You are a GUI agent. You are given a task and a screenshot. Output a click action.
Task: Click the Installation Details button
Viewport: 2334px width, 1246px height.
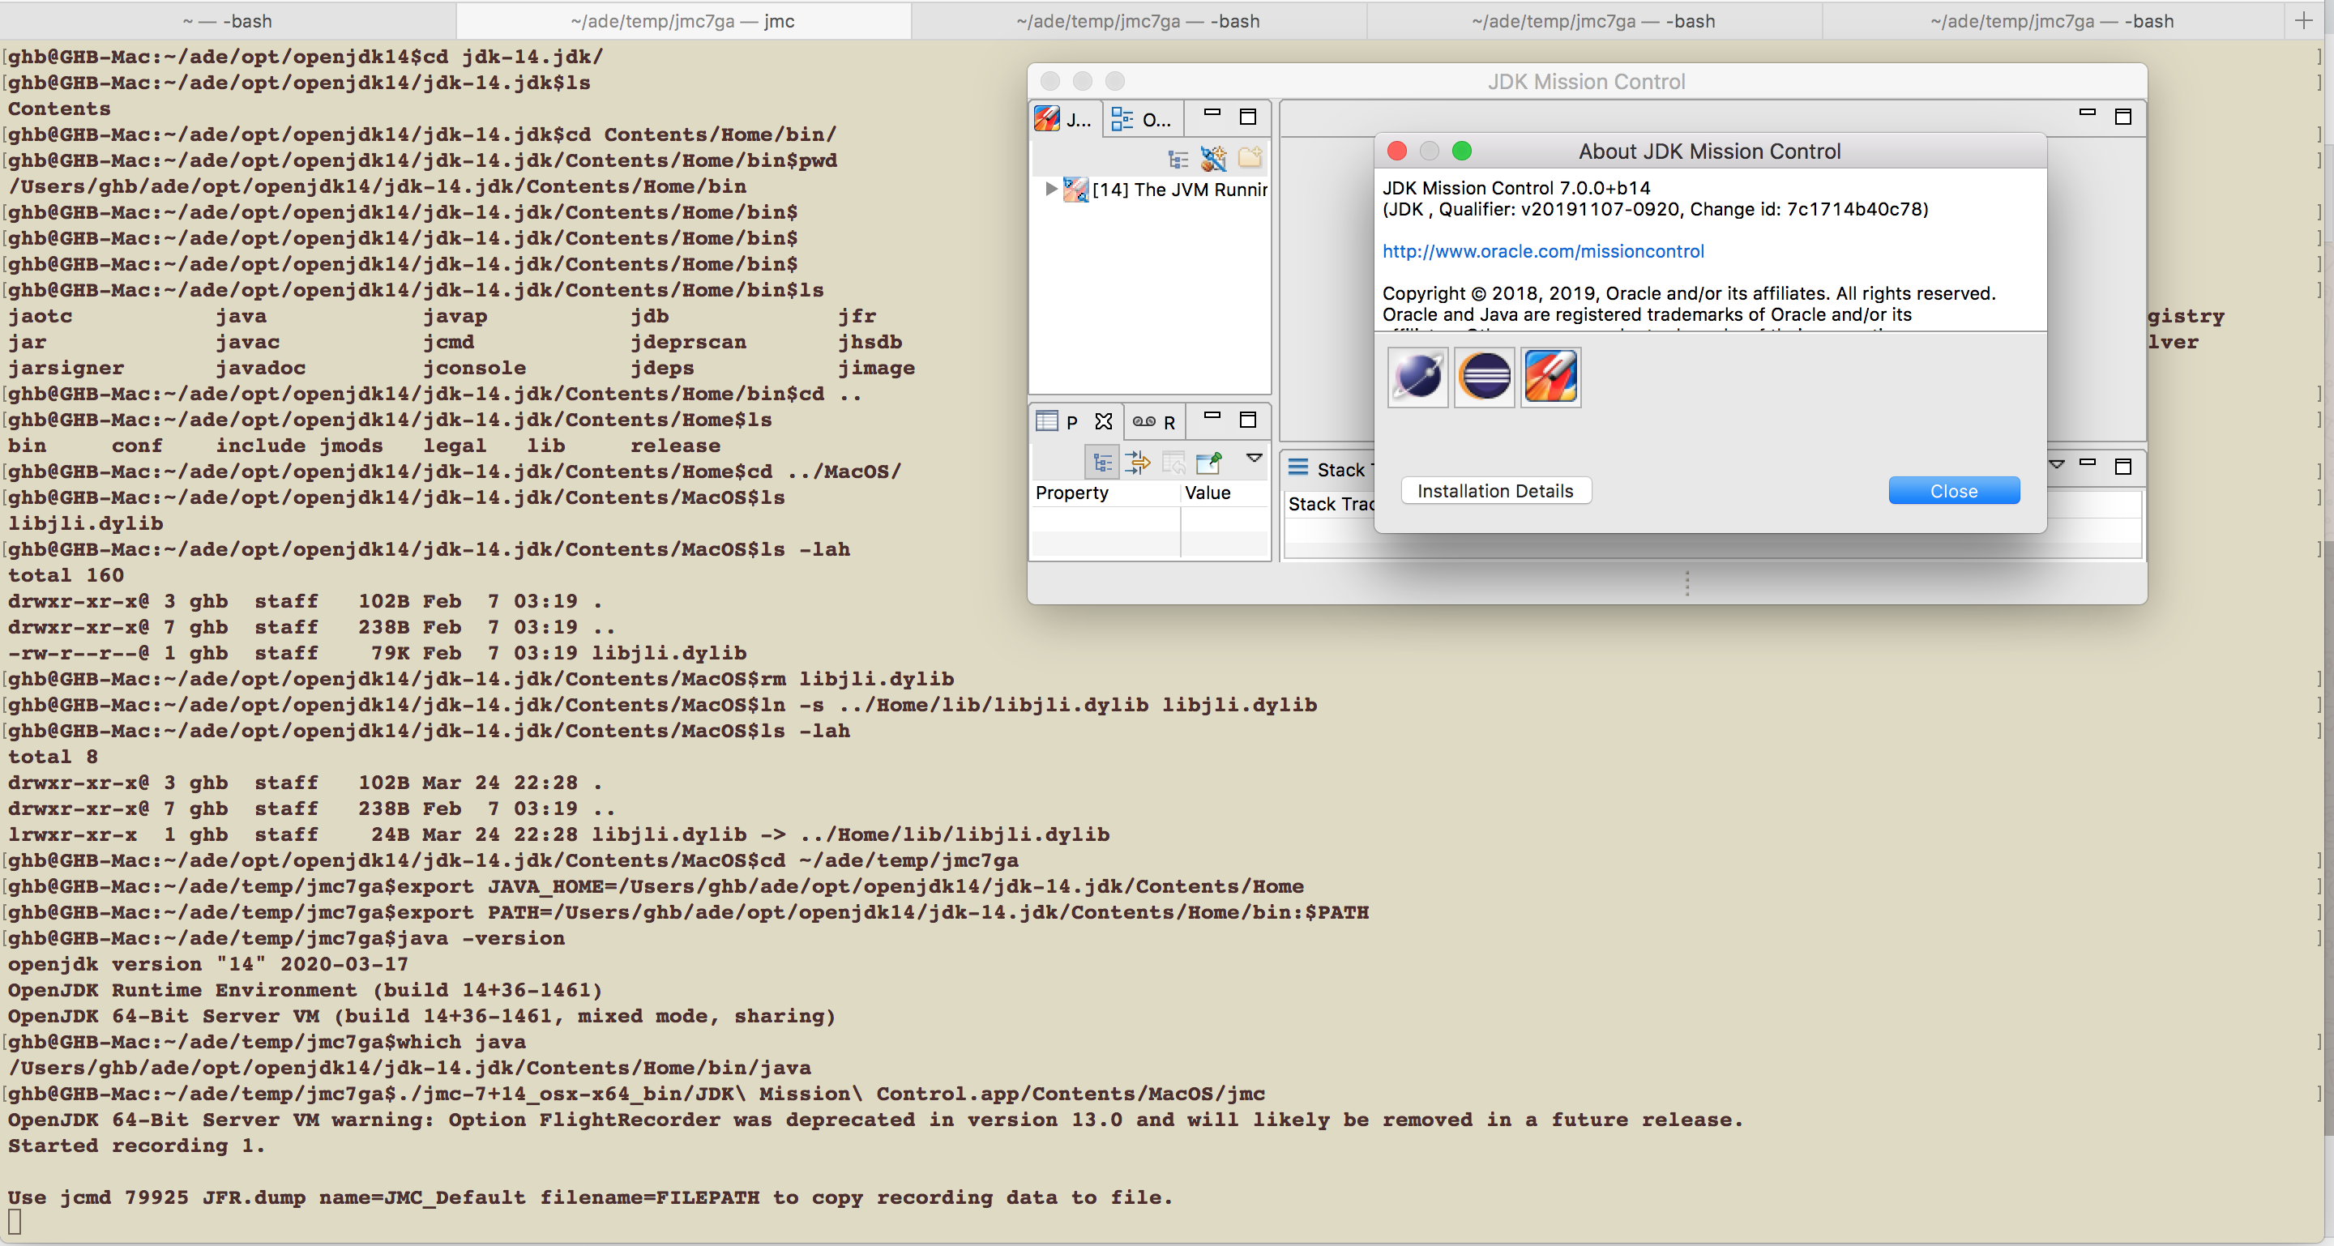tap(1495, 491)
